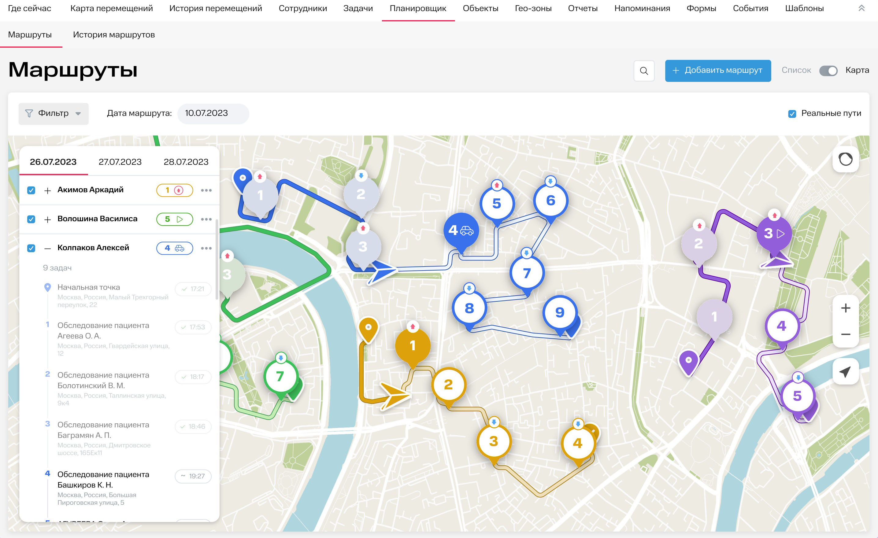This screenshot has height=538, width=878.
Task: Select blue map marker 8
Action: (x=469, y=308)
